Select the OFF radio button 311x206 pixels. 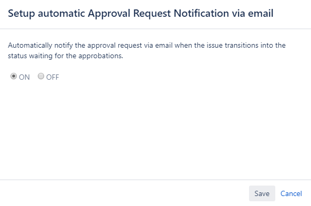[41, 76]
